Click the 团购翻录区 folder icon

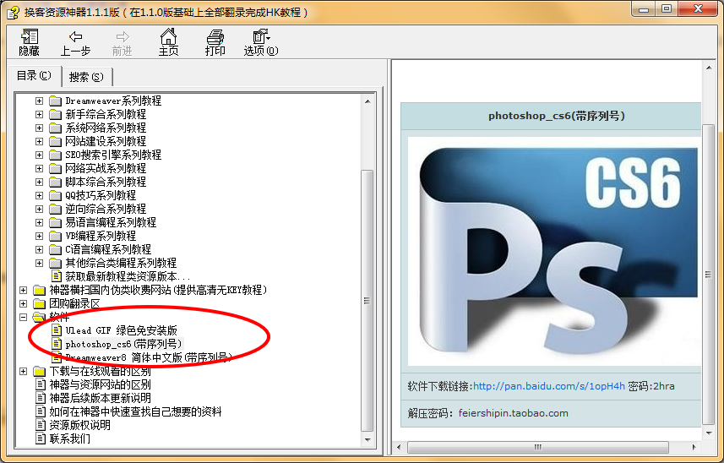(39, 303)
